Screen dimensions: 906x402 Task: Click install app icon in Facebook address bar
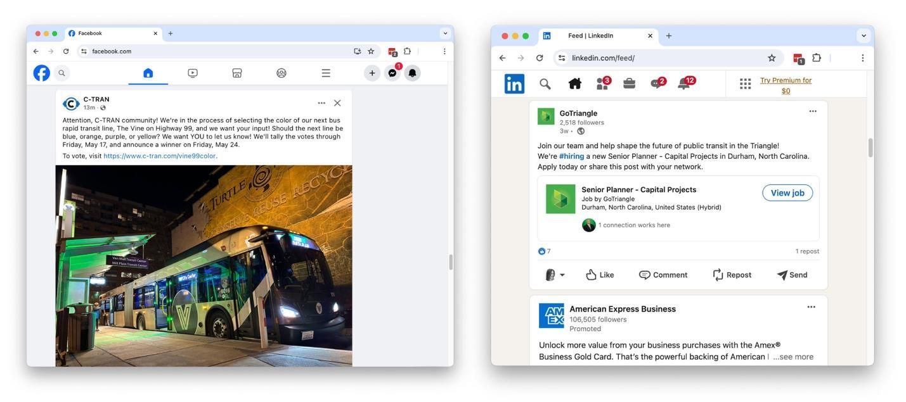pos(358,51)
